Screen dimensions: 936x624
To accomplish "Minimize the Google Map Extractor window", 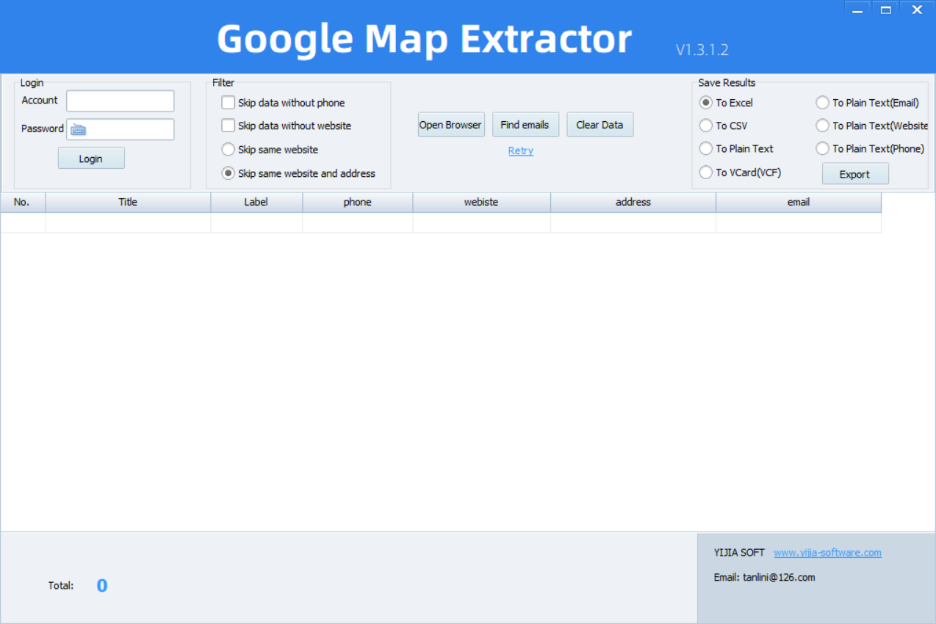I will coord(857,10).
